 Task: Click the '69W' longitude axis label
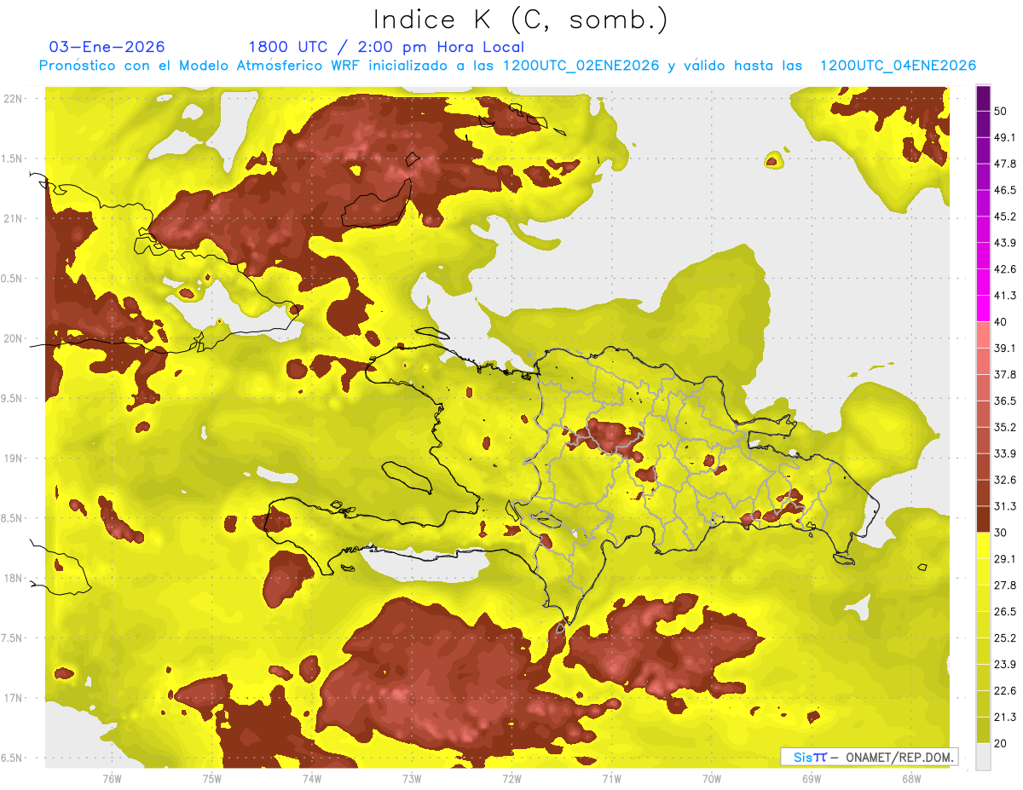[811, 778]
